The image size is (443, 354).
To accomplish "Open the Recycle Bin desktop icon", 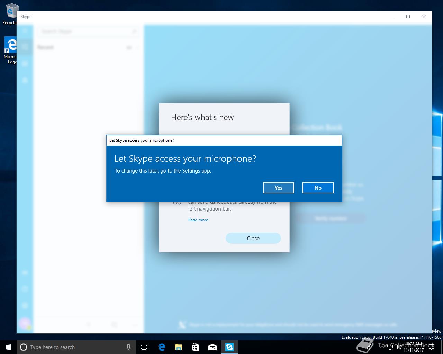I will pyautogui.click(x=10, y=15).
